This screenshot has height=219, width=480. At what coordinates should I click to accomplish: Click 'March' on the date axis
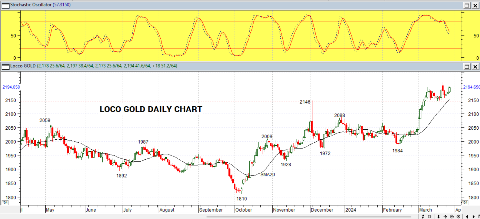(x=426, y=210)
